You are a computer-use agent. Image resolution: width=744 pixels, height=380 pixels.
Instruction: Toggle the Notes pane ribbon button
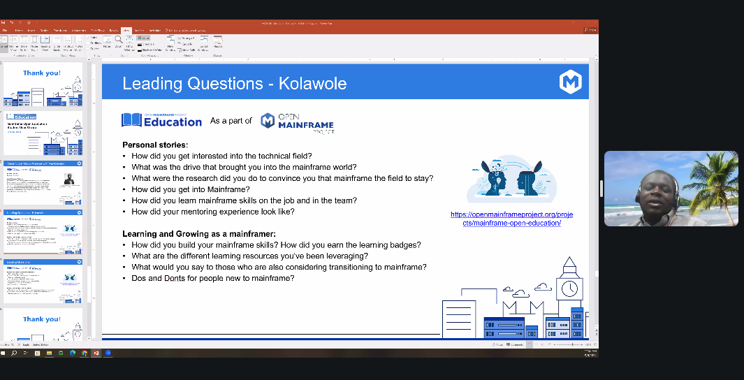click(x=107, y=42)
